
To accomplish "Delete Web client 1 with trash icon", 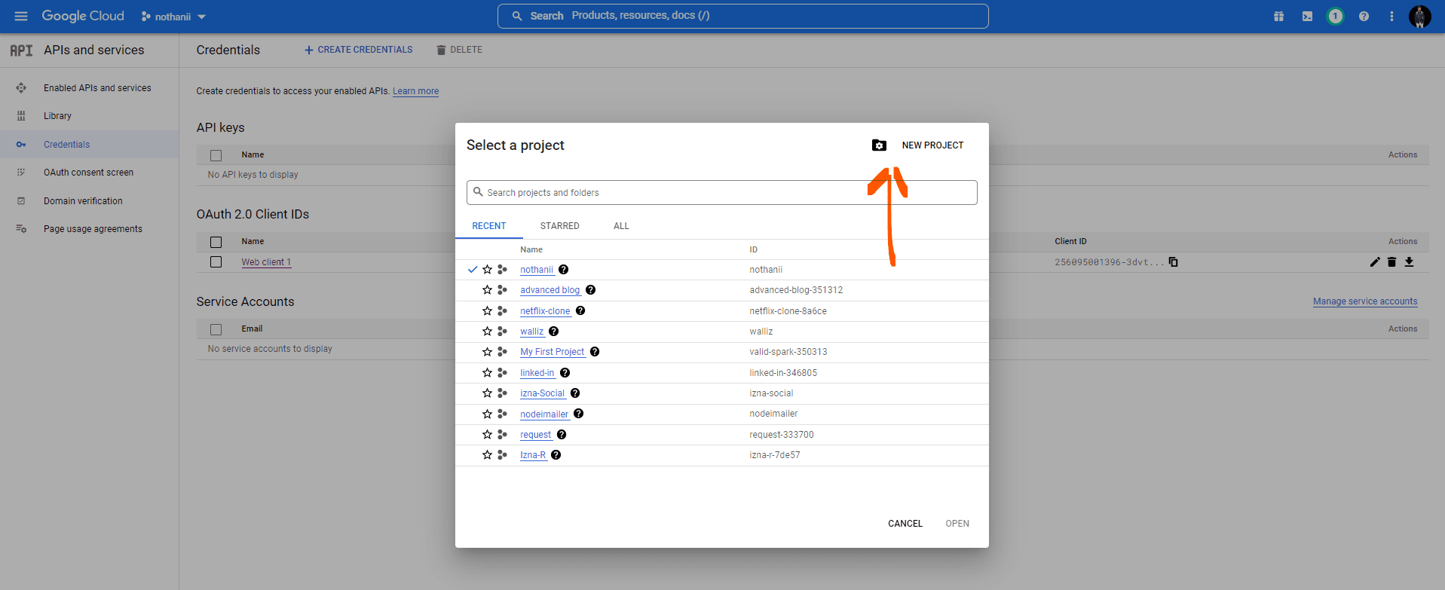I will (1391, 261).
